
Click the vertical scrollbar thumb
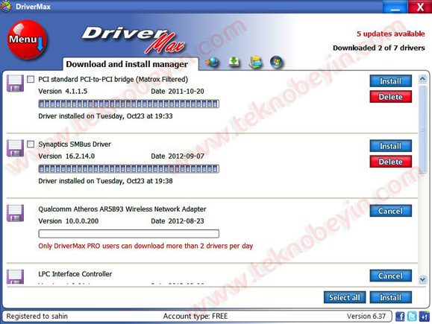click(x=422, y=130)
